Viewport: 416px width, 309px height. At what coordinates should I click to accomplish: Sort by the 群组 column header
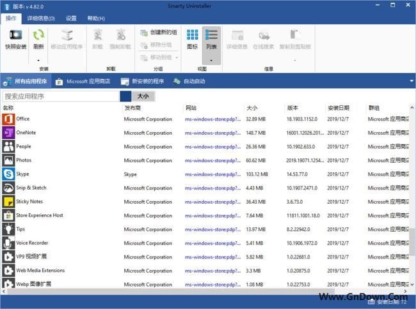pyautogui.click(x=374, y=108)
